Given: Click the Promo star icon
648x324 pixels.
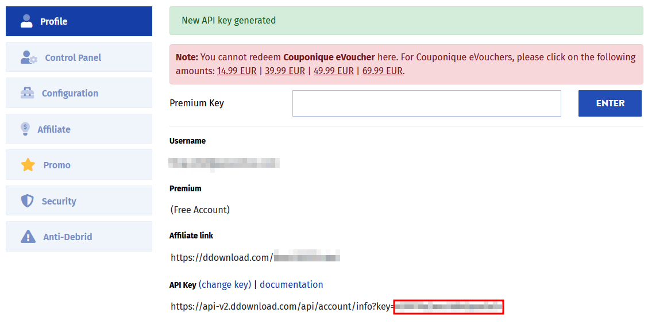Looking at the screenshot, I should click(x=28, y=165).
